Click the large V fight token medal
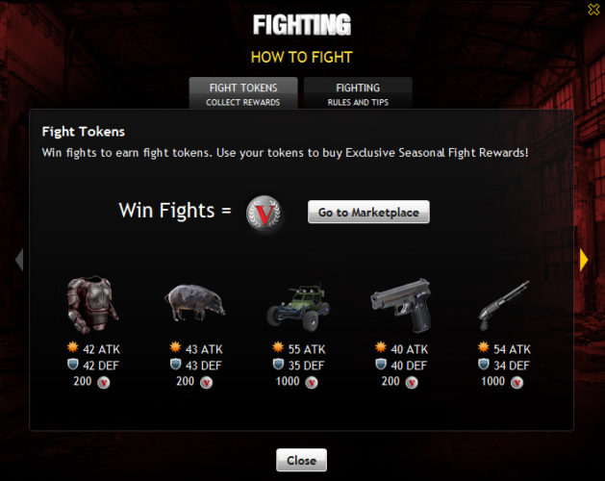The height and width of the screenshot is (481, 605). [x=264, y=214]
